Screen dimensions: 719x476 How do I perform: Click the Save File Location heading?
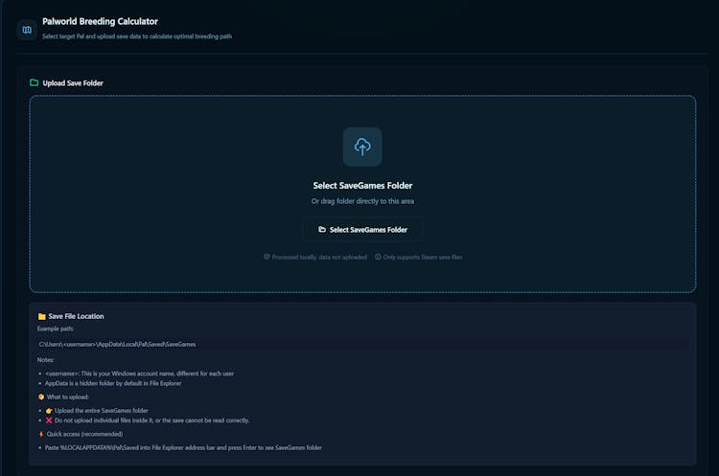76,316
